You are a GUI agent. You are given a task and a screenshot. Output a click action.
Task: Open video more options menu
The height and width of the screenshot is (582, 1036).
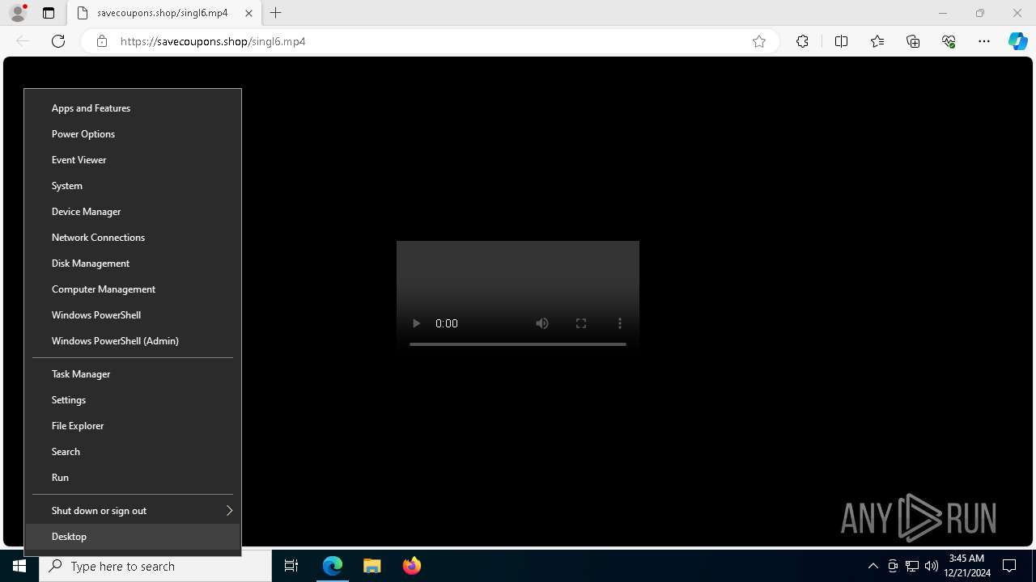620,323
